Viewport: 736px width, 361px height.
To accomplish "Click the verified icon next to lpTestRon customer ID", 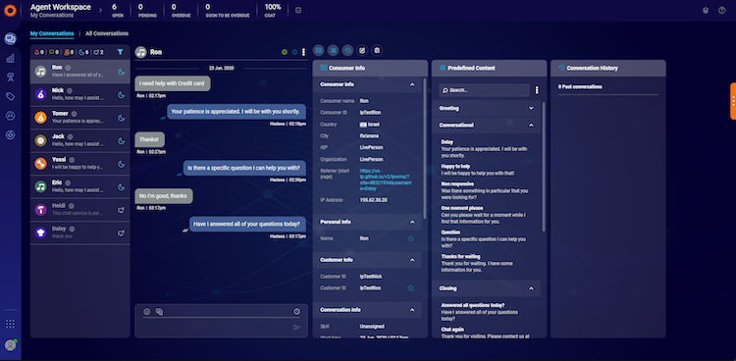I will tap(411, 288).
